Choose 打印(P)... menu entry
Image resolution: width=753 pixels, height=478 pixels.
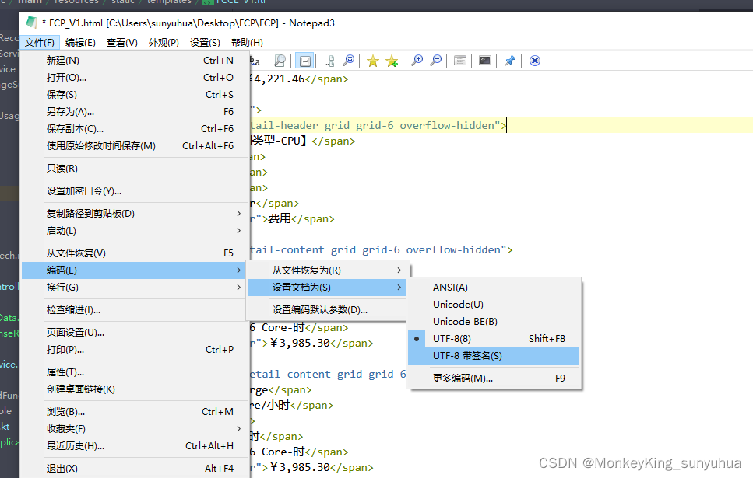pos(133,350)
